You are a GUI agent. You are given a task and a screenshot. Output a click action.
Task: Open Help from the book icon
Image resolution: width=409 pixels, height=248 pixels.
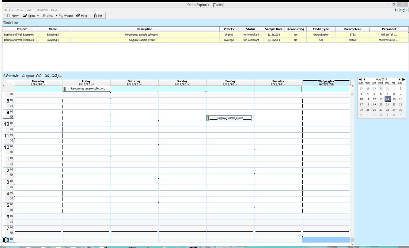point(78,16)
